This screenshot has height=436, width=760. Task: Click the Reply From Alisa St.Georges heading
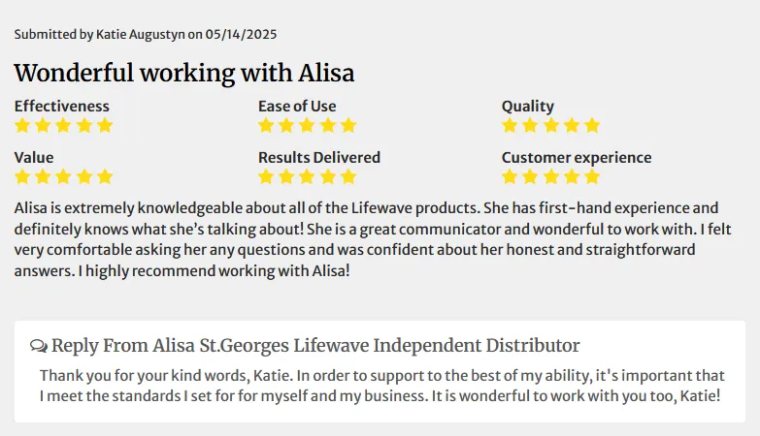pos(315,346)
